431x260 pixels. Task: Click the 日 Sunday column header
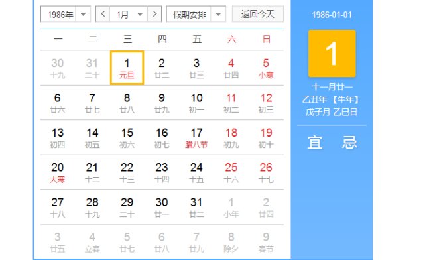266,39
